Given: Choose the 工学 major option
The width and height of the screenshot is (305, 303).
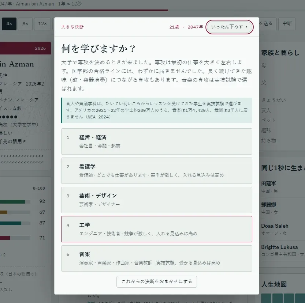Looking at the screenshot, I should click(x=157, y=229).
